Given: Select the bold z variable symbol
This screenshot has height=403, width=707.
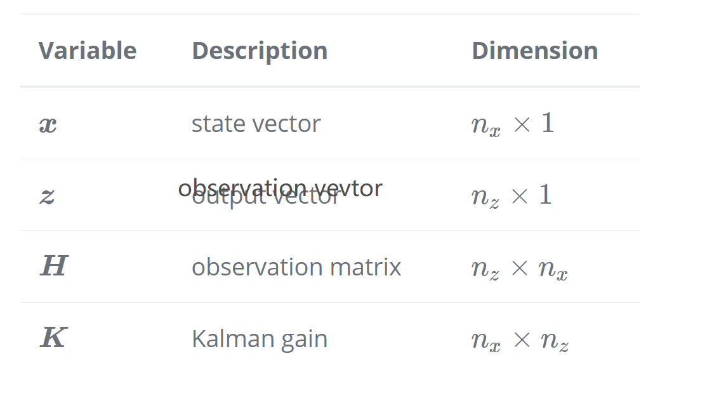Looking at the screenshot, I should [x=48, y=196].
